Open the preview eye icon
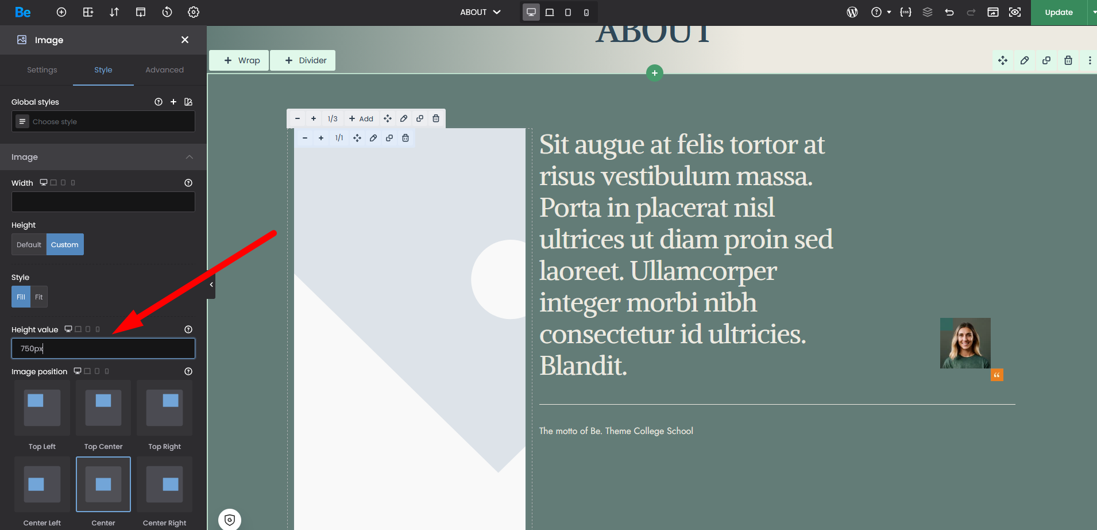Image resolution: width=1097 pixels, height=530 pixels. pyautogui.click(x=1015, y=12)
